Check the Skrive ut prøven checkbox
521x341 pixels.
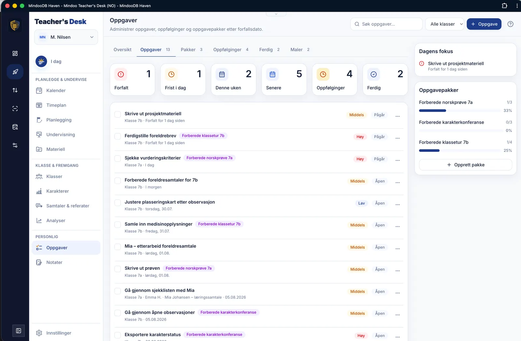(x=118, y=269)
